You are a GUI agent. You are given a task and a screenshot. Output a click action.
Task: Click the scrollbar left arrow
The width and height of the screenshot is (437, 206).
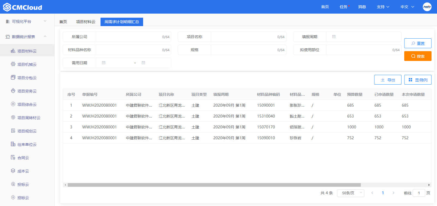(65, 185)
